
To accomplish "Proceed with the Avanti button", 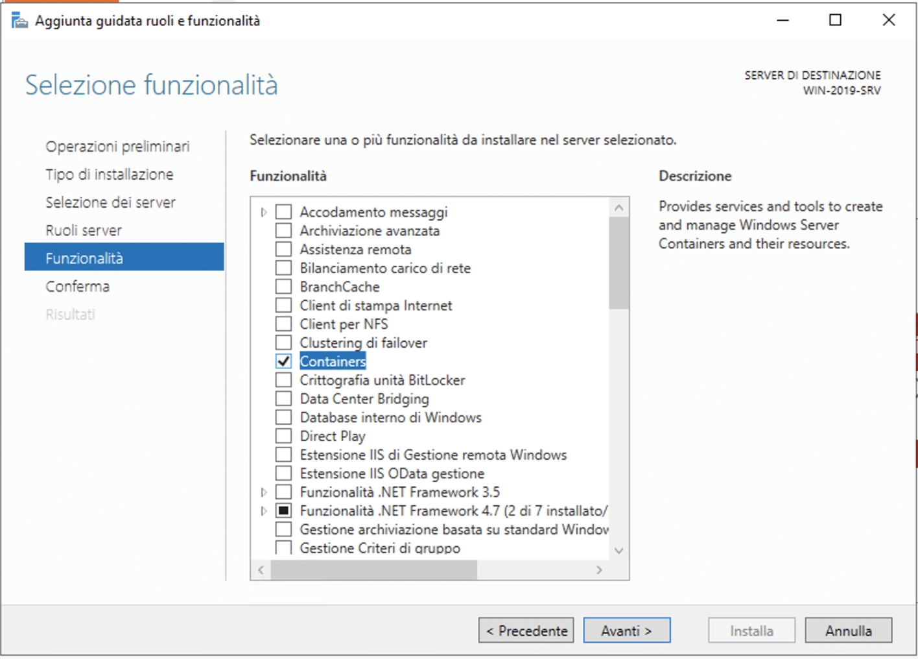I will coord(627,630).
